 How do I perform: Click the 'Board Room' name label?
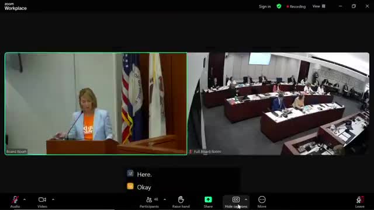click(x=16, y=152)
